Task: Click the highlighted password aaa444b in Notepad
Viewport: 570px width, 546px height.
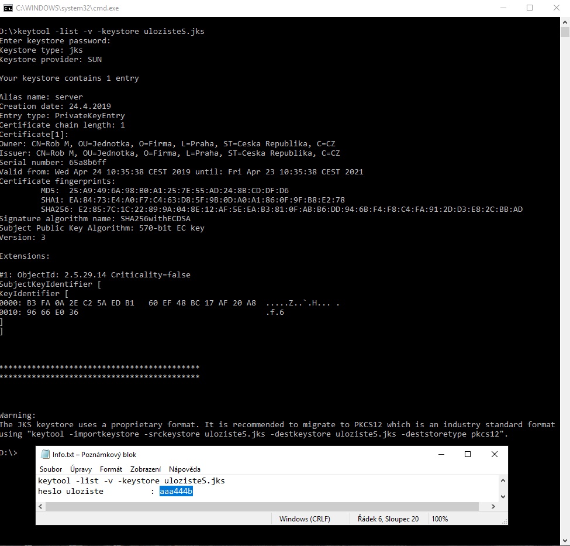Action: (x=176, y=492)
